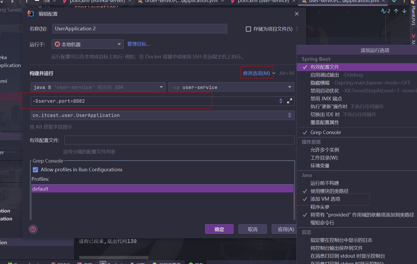Select 环境变量 option
Image resolution: width=417 pixels, height=264 pixels.
[x=357, y=166]
